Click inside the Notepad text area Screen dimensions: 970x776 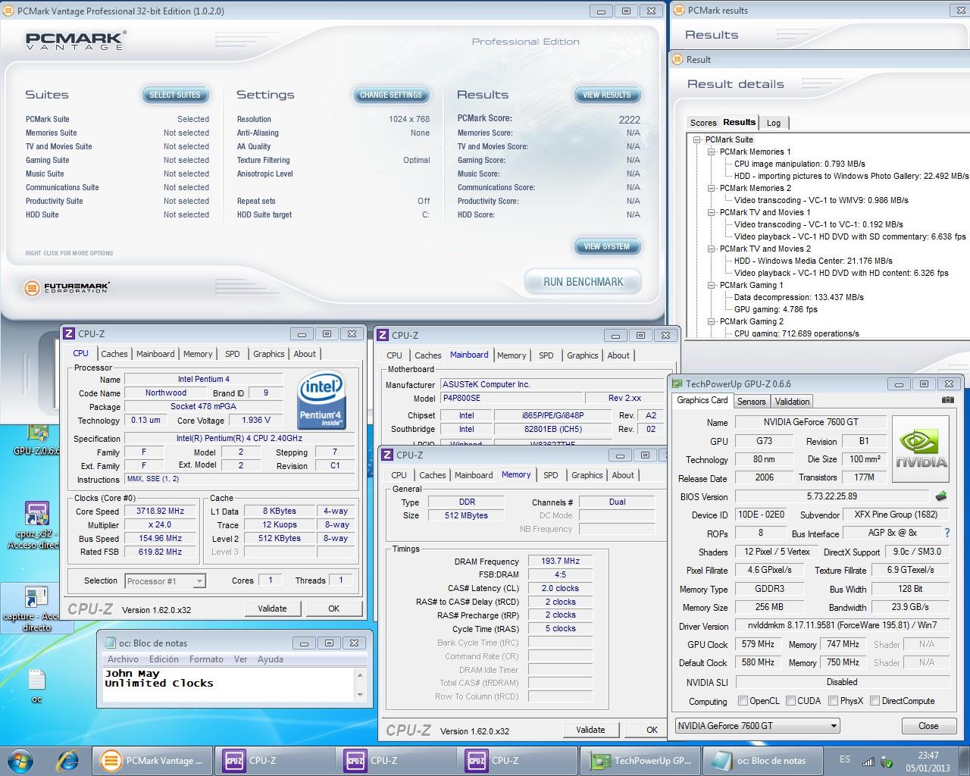(x=229, y=685)
